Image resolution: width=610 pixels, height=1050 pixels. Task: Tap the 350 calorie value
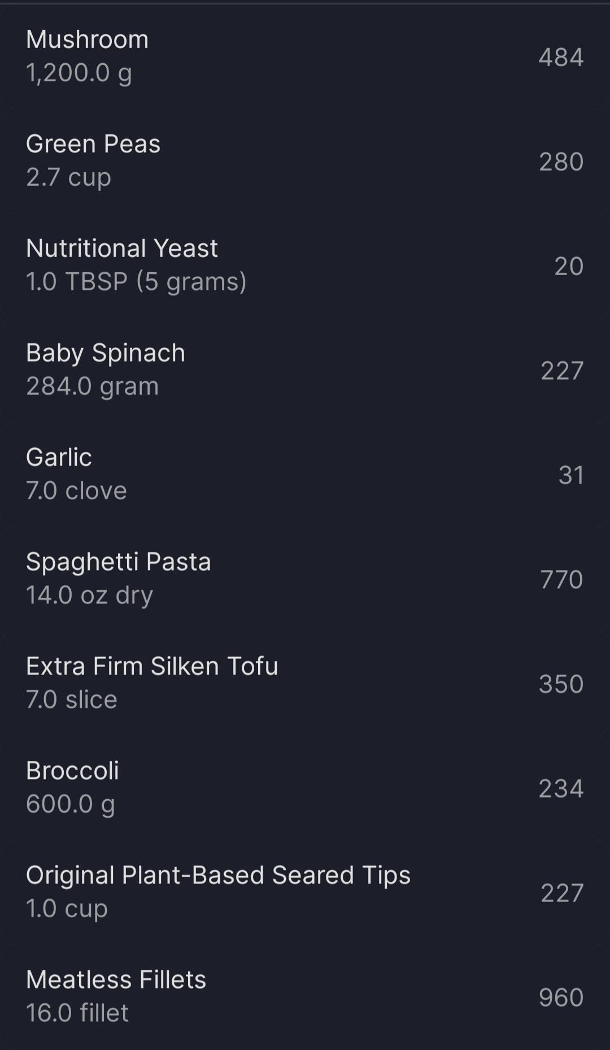point(561,685)
